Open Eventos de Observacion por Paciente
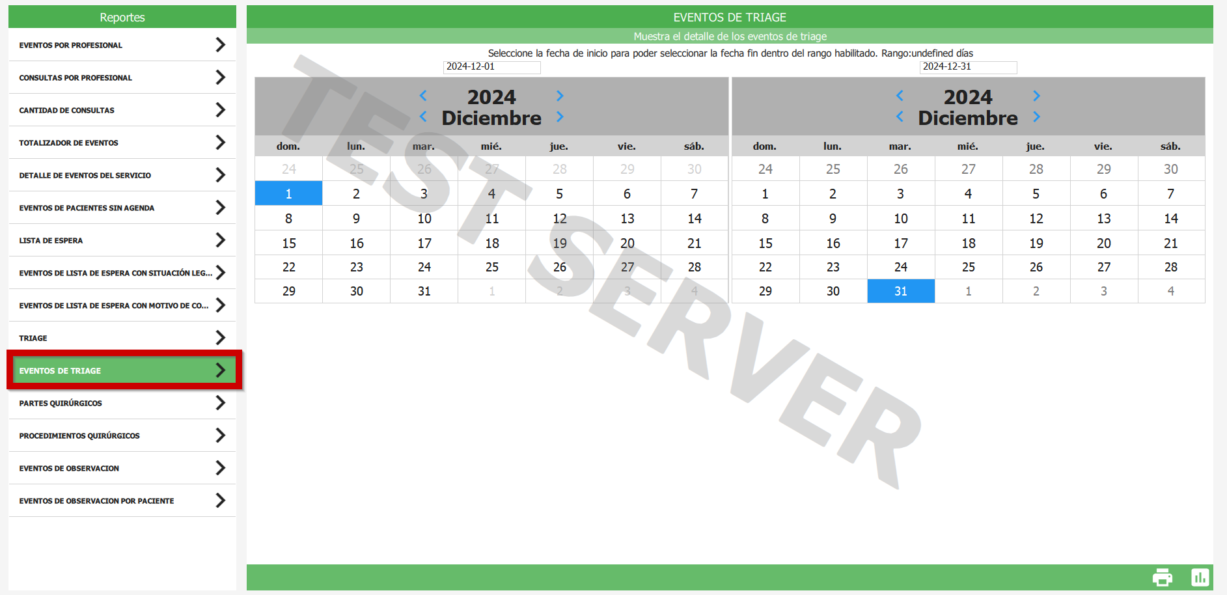The height and width of the screenshot is (595, 1227). coord(122,501)
